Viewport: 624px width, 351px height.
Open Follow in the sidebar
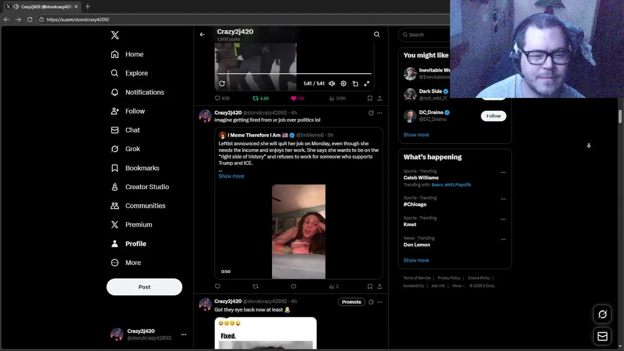(128, 111)
